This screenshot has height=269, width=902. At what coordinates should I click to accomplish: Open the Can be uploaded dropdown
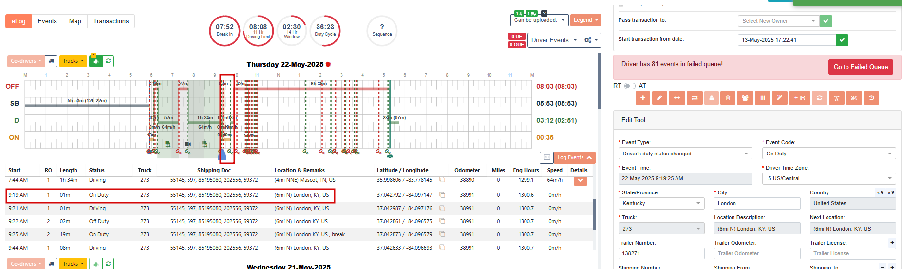(x=540, y=20)
